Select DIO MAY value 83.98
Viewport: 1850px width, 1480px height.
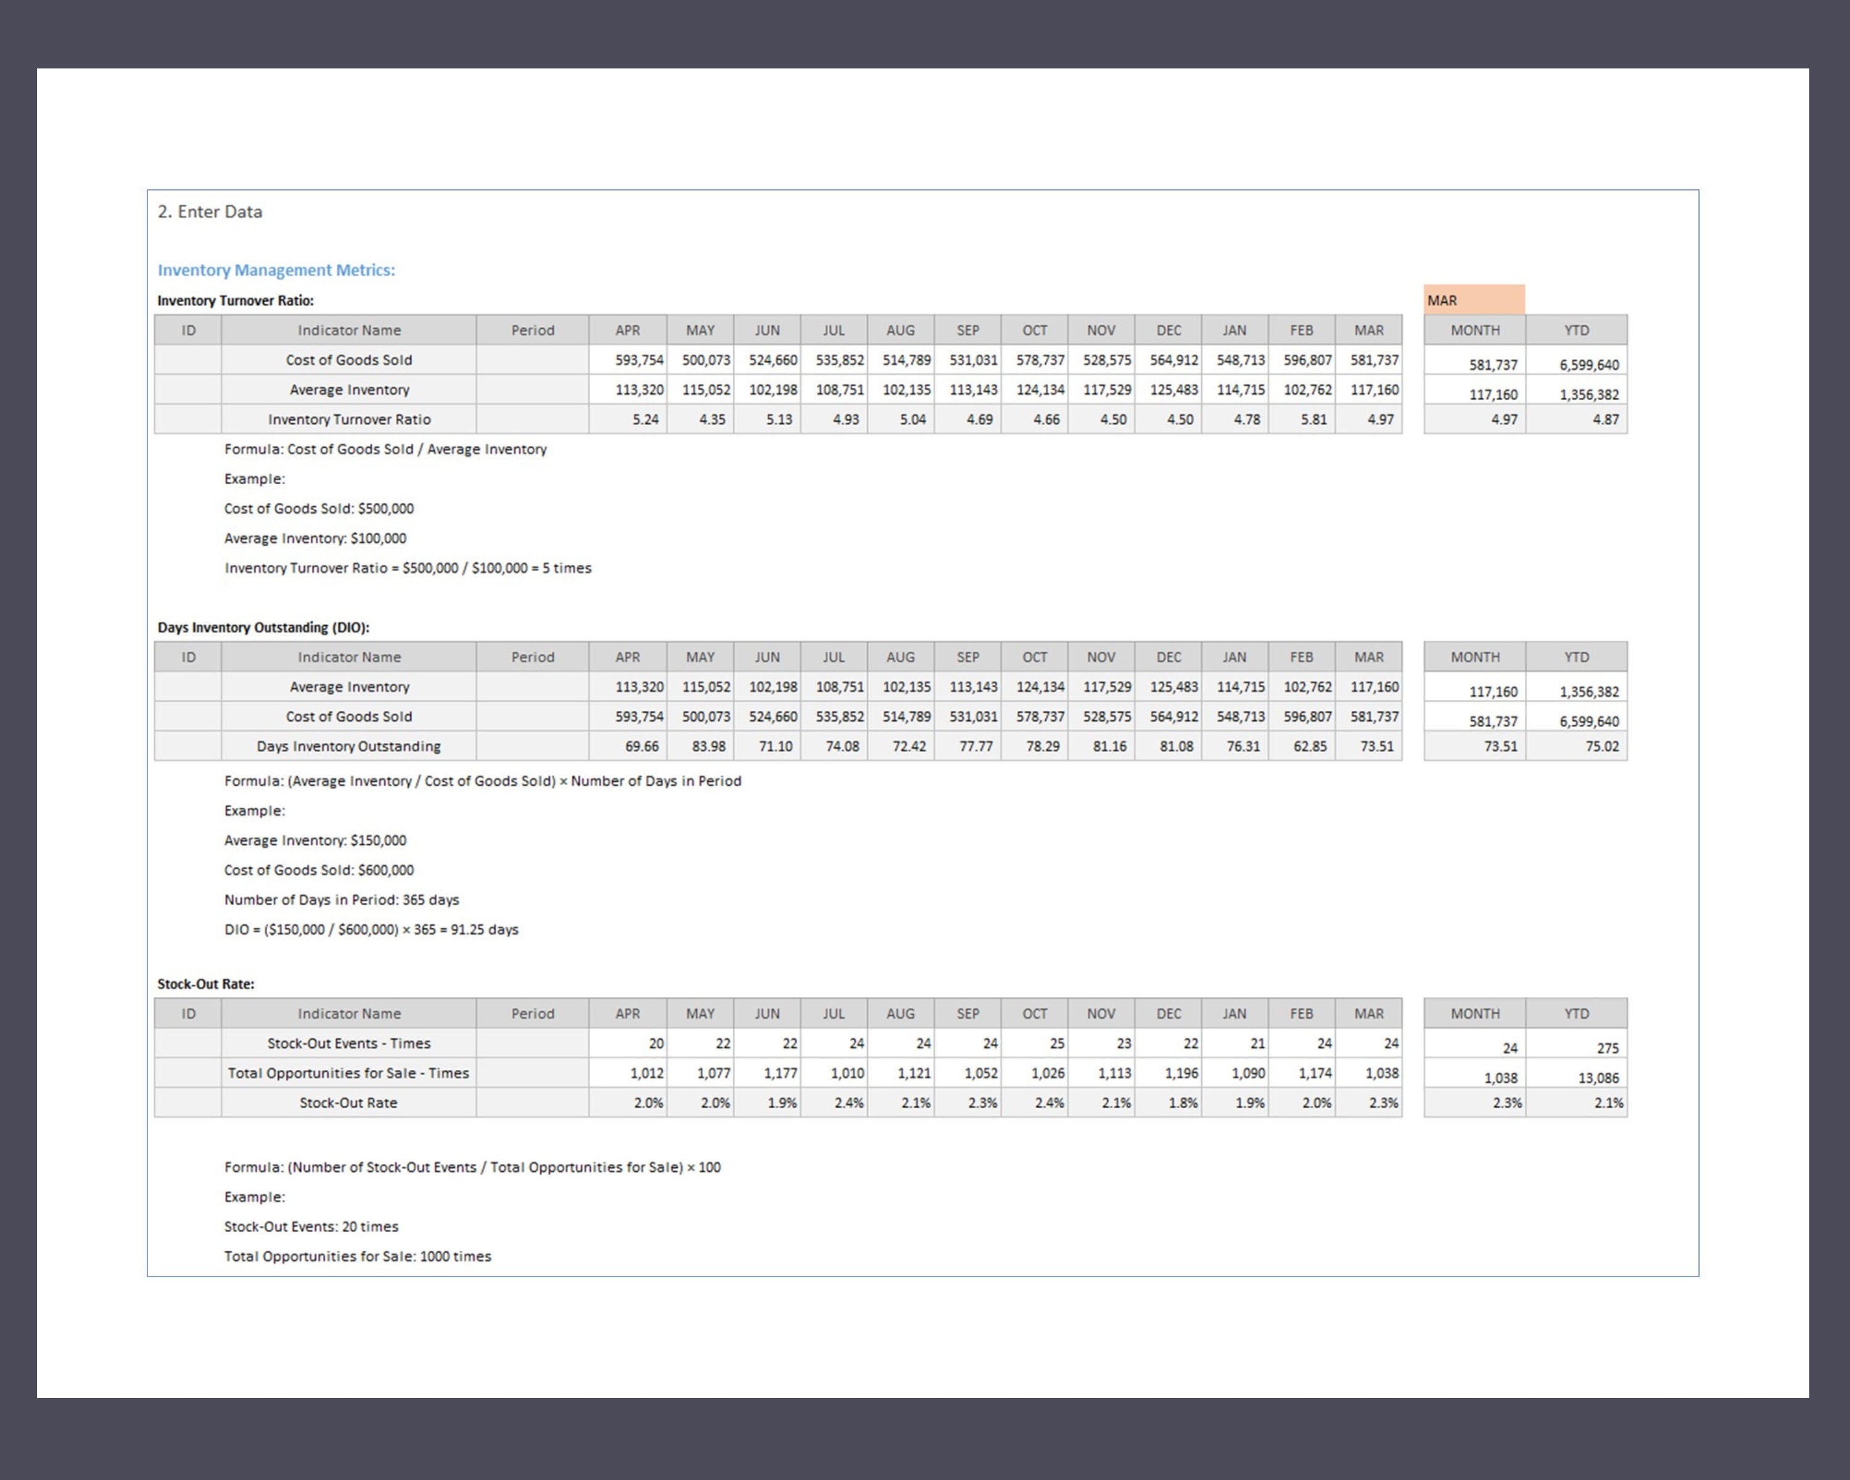[x=709, y=746]
